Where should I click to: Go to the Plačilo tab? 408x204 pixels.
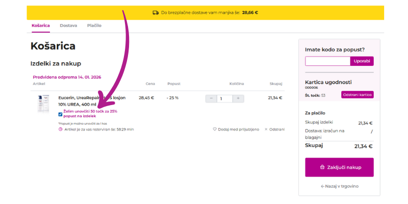[x=94, y=25]
